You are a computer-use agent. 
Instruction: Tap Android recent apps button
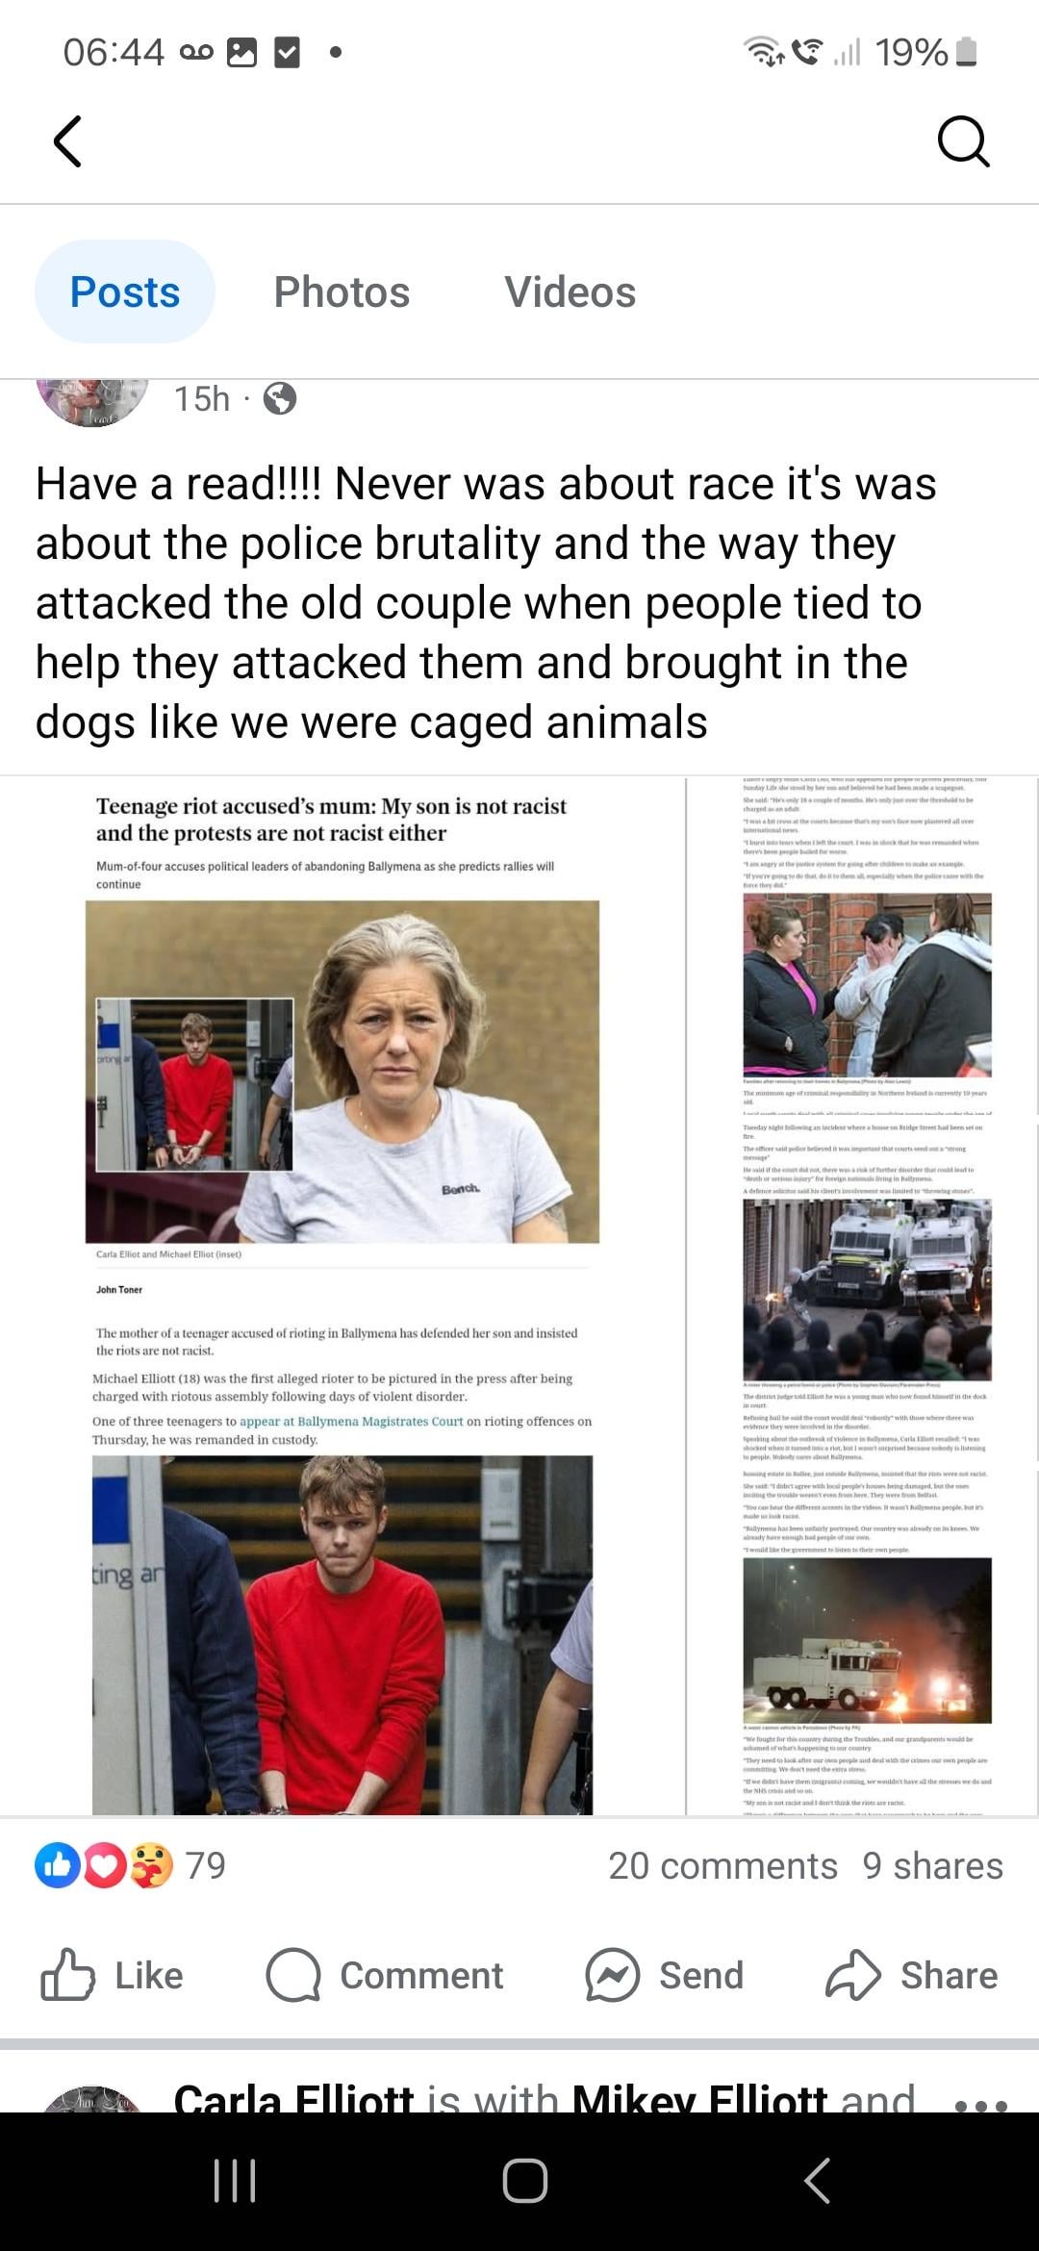point(235,2180)
